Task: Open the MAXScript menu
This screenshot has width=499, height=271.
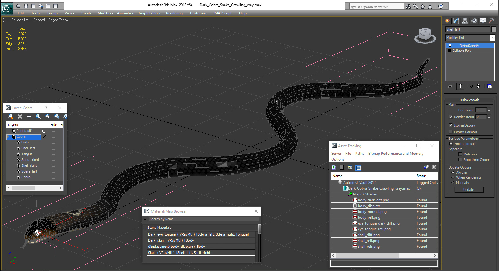Action: coord(223,13)
